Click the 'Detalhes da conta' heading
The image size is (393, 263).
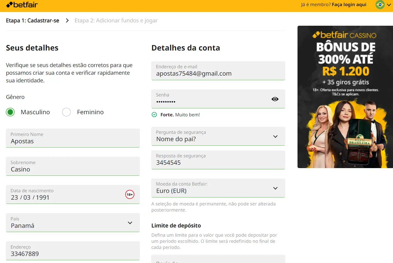186,48
